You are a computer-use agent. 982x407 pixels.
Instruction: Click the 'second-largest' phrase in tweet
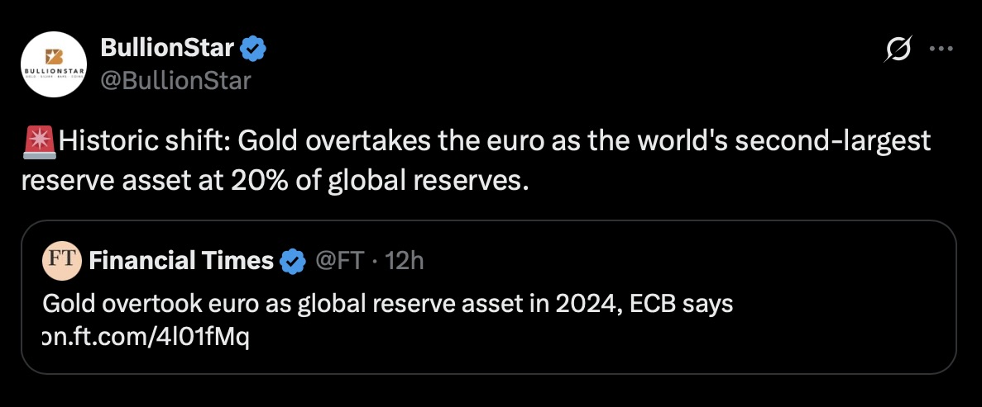click(x=833, y=143)
